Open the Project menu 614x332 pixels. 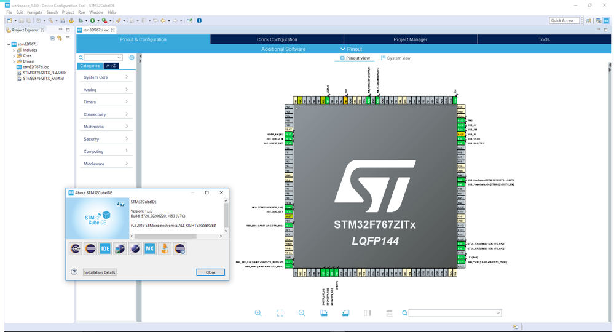tap(68, 12)
